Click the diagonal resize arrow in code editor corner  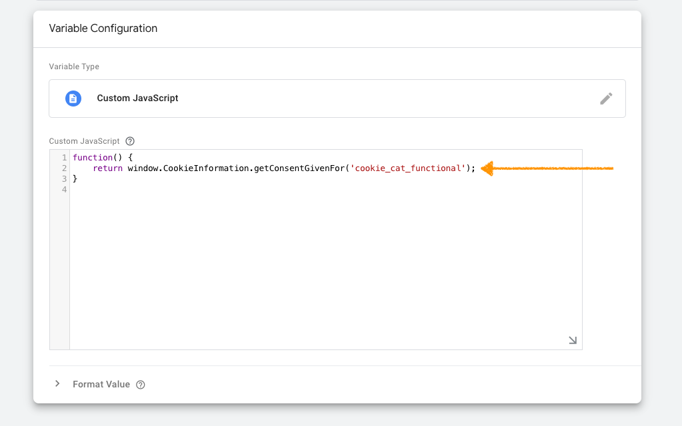point(572,339)
